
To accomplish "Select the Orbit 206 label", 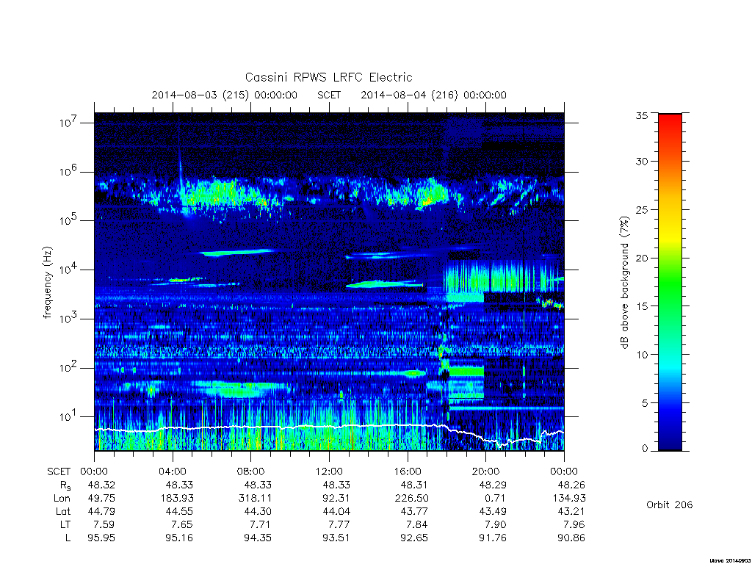I will click(670, 505).
